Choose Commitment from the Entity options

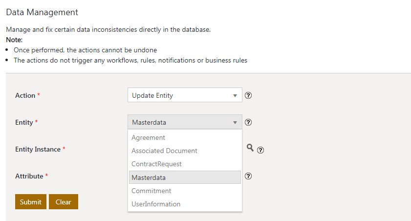point(151,191)
